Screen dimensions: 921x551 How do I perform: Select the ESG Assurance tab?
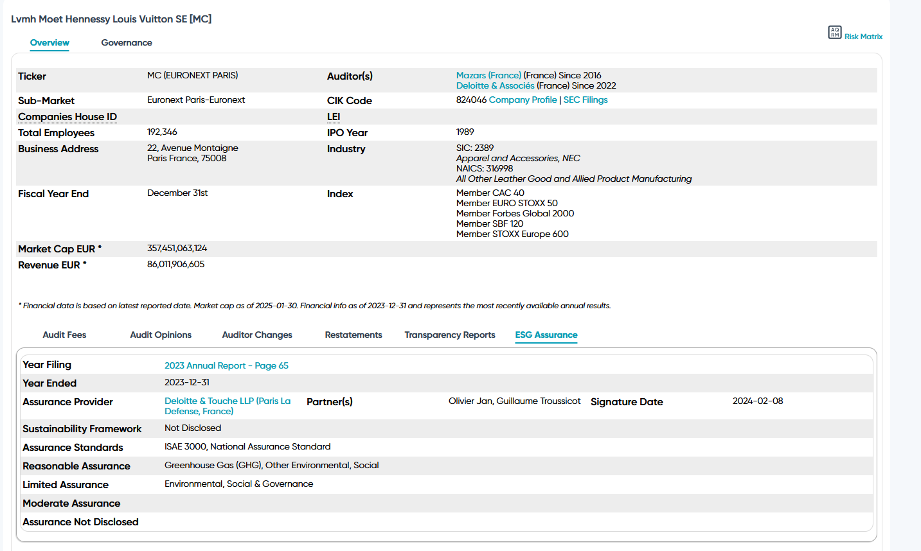click(x=546, y=335)
